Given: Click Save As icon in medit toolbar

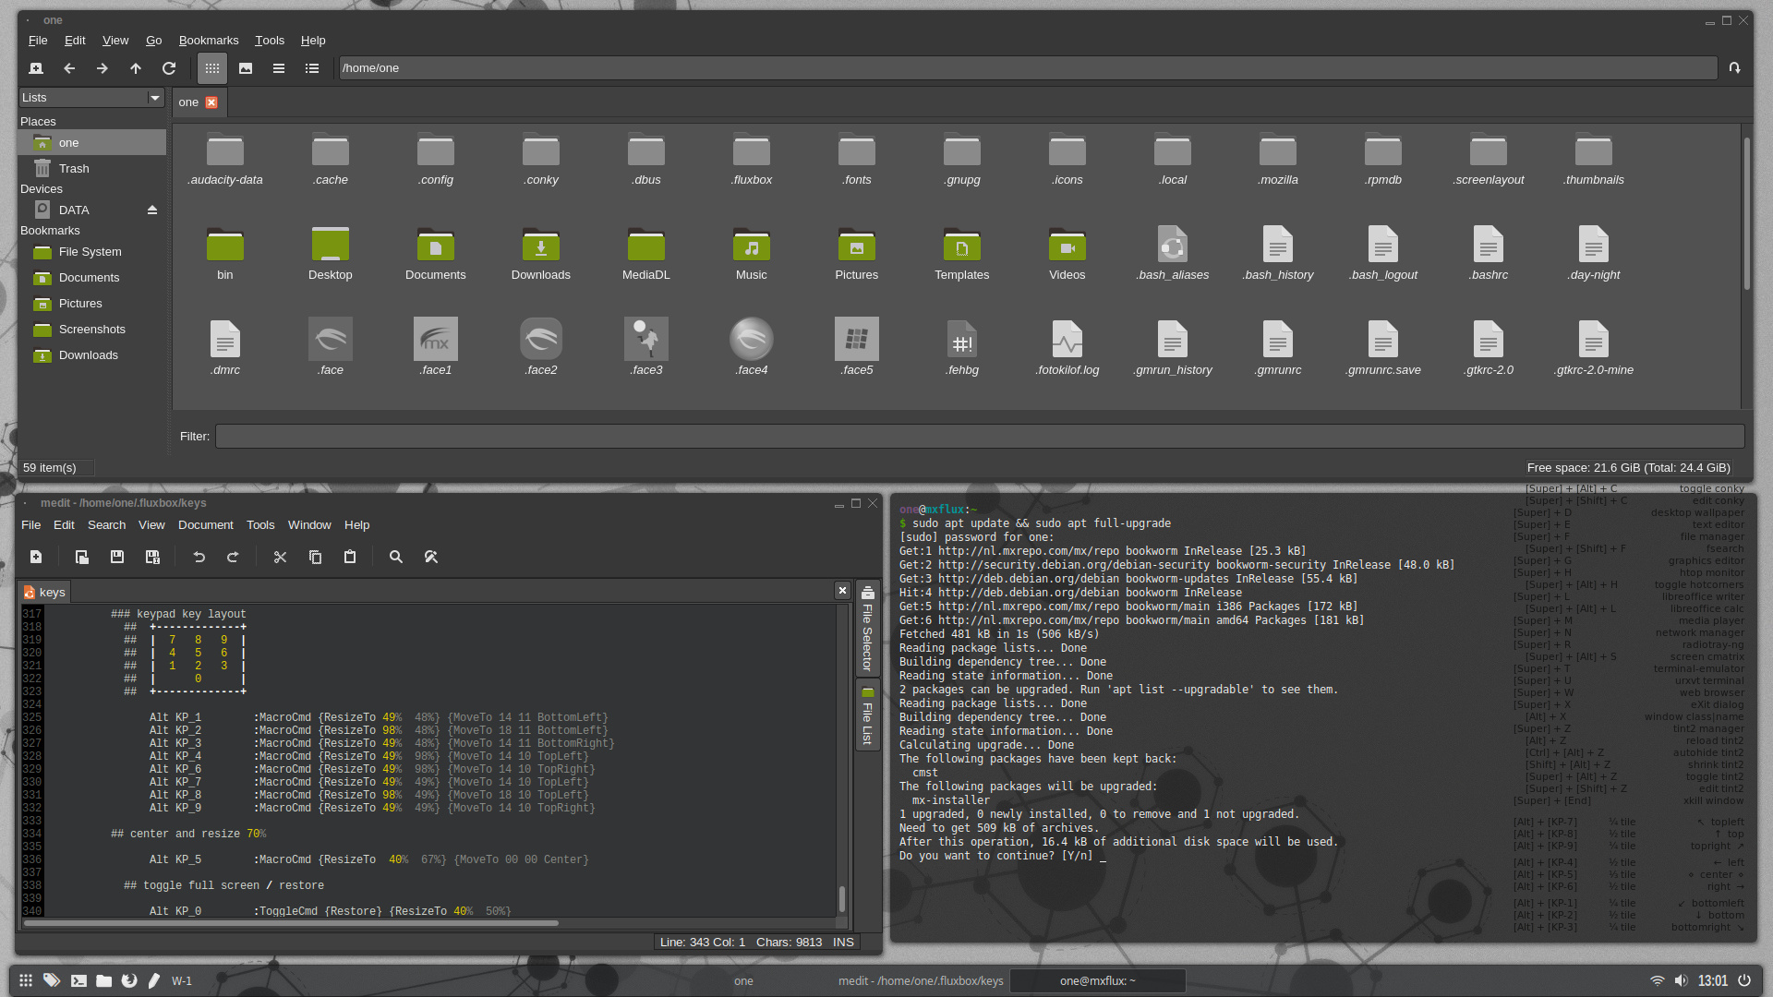Looking at the screenshot, I should [152, 558].
